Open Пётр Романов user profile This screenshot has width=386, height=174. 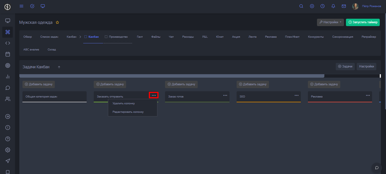[371, 6]
